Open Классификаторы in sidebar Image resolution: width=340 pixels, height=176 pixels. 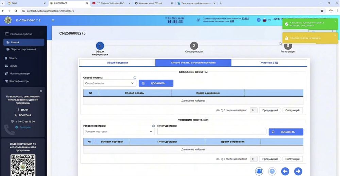(19, 81)
